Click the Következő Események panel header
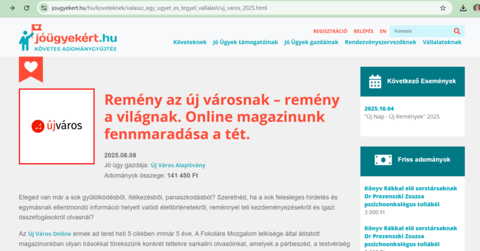Viewport: 480px width, 251px height. [x=412, y=81]
